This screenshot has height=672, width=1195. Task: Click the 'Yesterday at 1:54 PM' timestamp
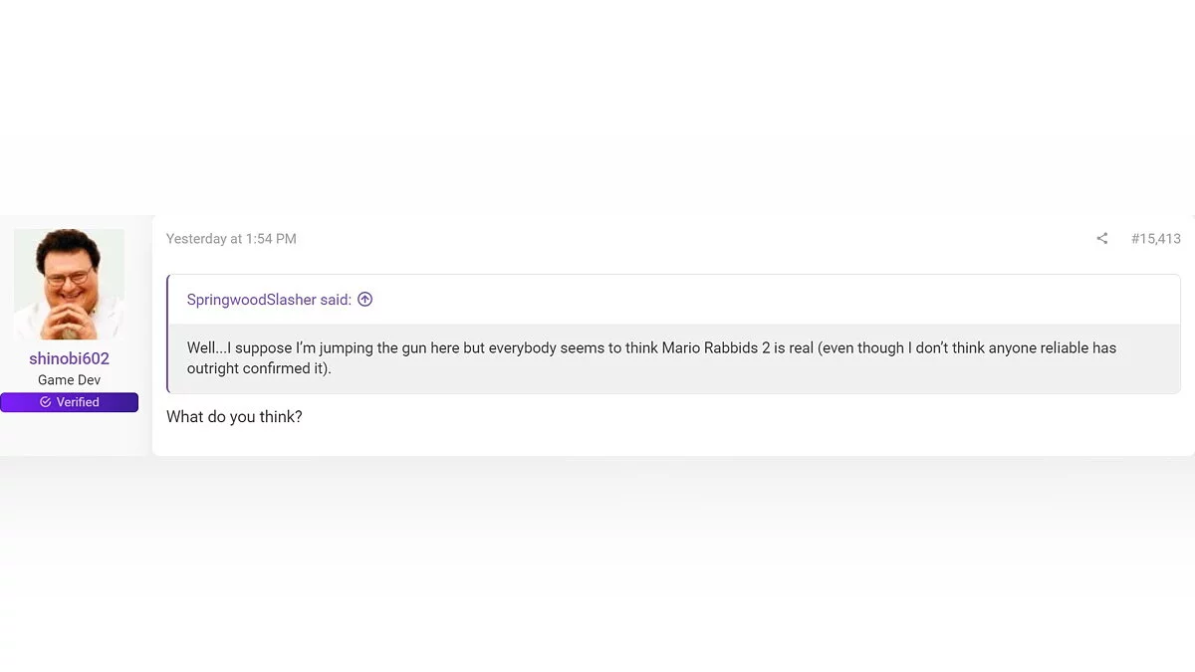click(231, 239)
